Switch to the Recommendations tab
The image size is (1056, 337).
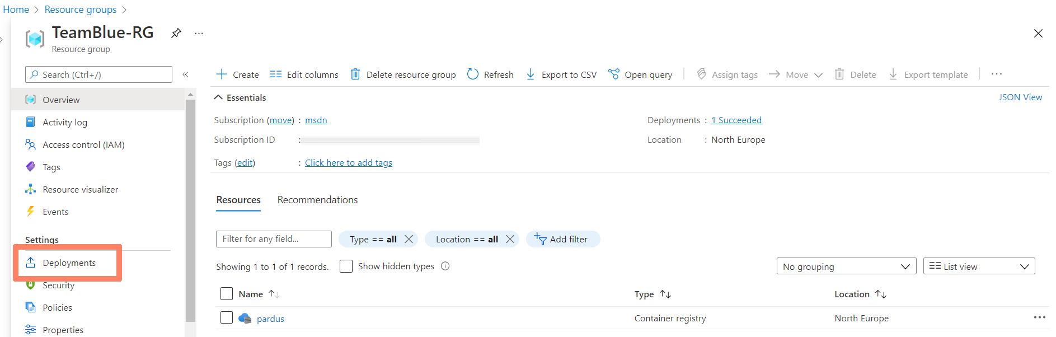[317, 200]
